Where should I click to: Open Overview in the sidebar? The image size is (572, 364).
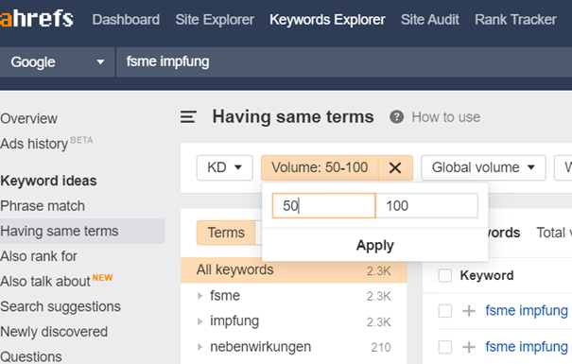[x=28, y=119]
